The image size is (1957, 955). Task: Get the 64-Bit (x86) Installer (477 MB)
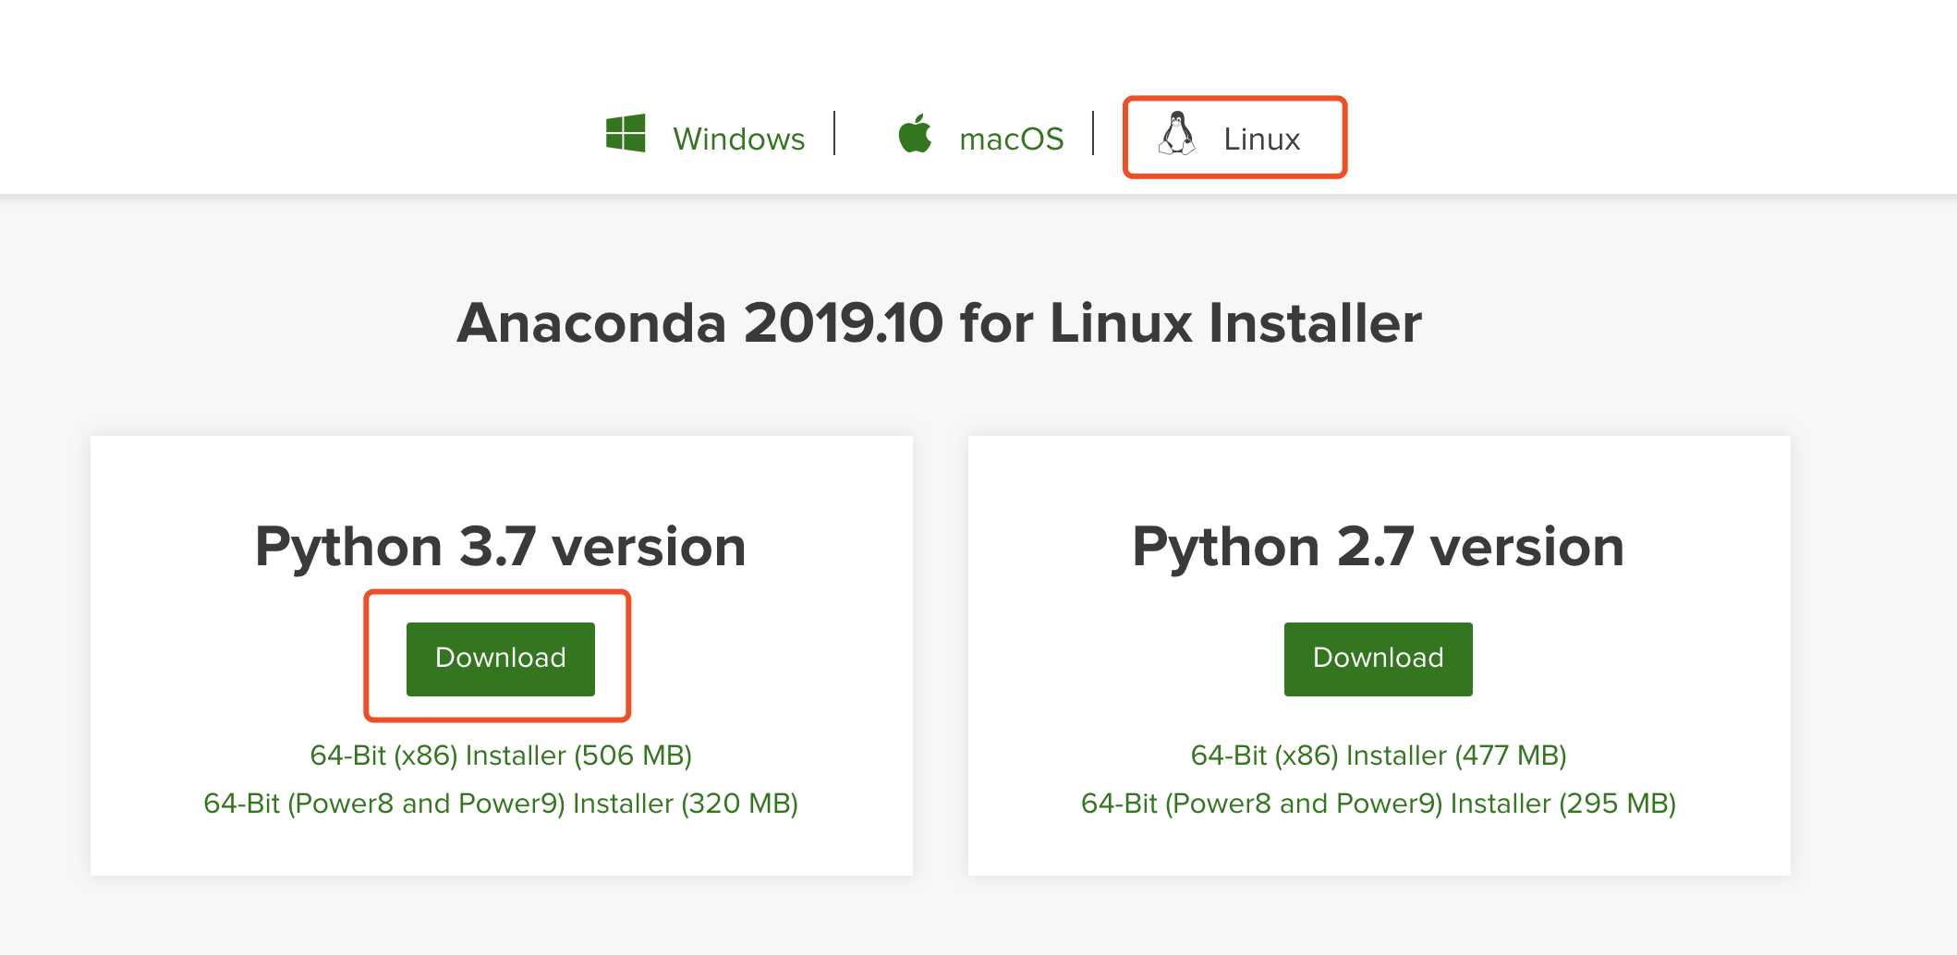click(1378, 756)
